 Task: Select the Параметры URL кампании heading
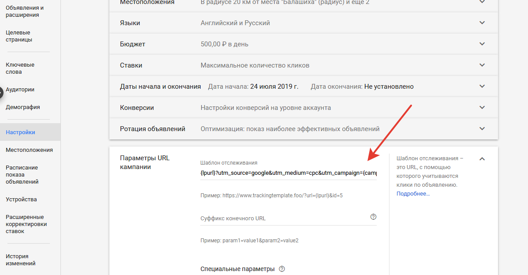click(145, 162)
